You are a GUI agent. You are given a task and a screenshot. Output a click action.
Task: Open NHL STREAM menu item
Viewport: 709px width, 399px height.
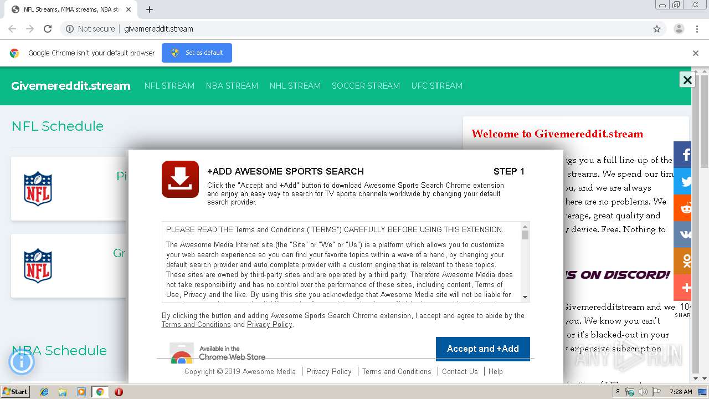click(x=295, y=86)
